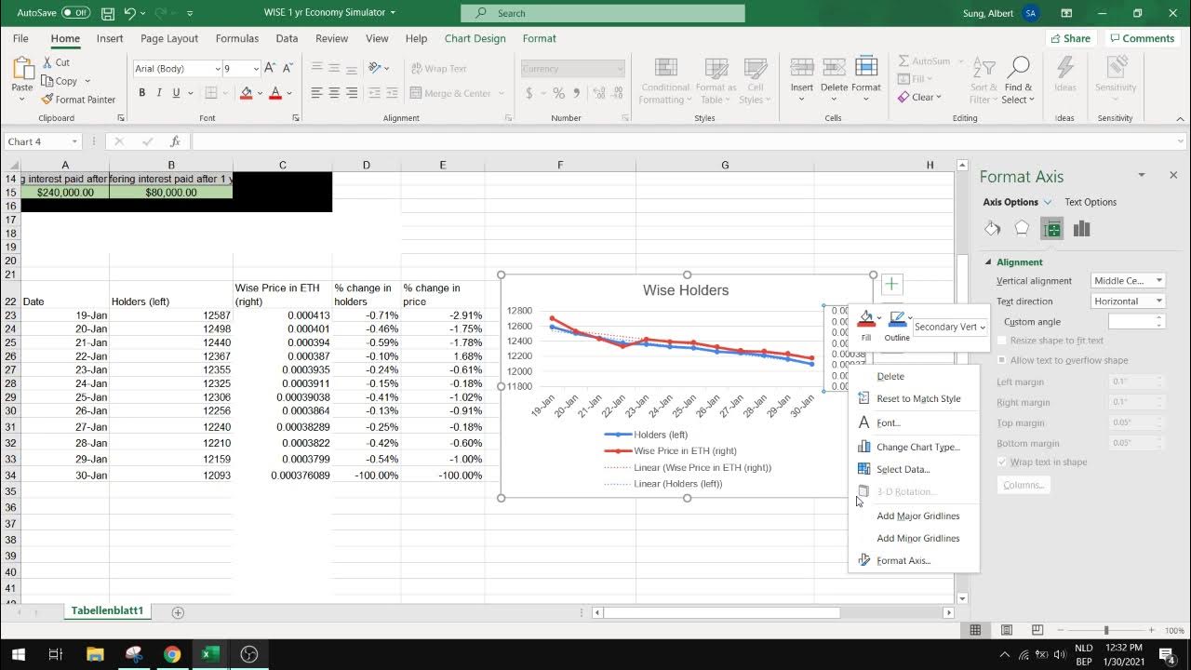
Task: Click the Paste clipboard icon
Action: [x=22, y=69]
